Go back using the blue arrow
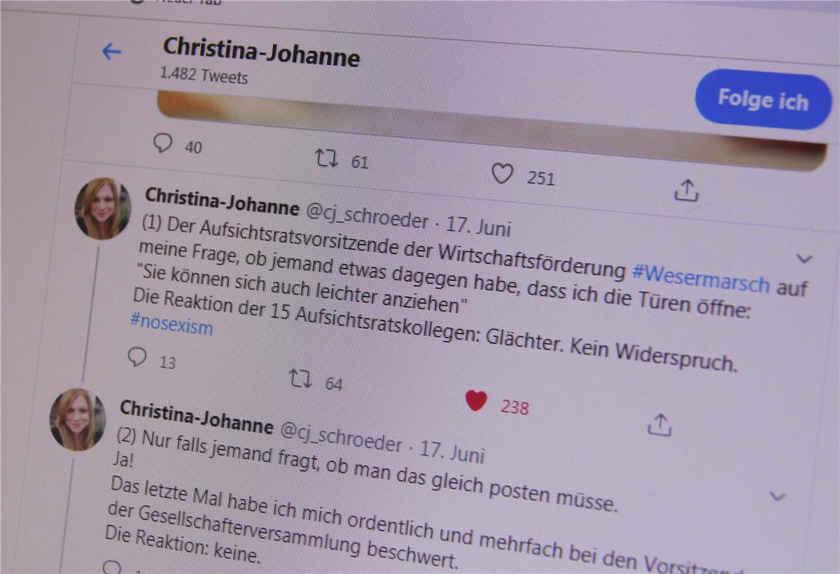This screenshot has height=574, width=840. [111, 51]
